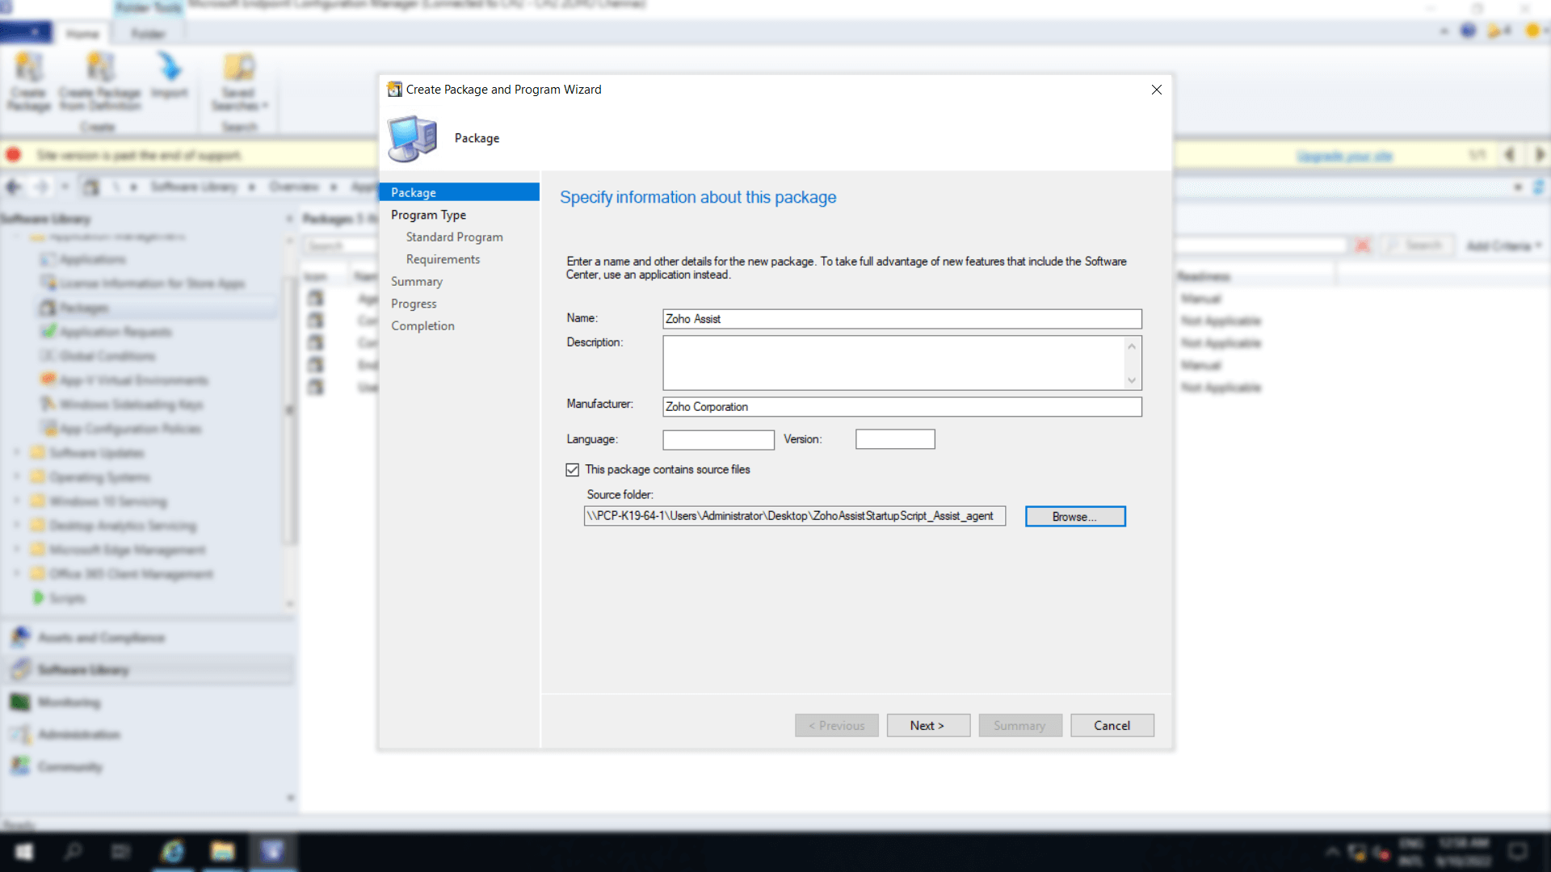The height and width of the screenshot is (872, 1551).
Task: Open the Monitoring workspace
Action: point(69,702)
